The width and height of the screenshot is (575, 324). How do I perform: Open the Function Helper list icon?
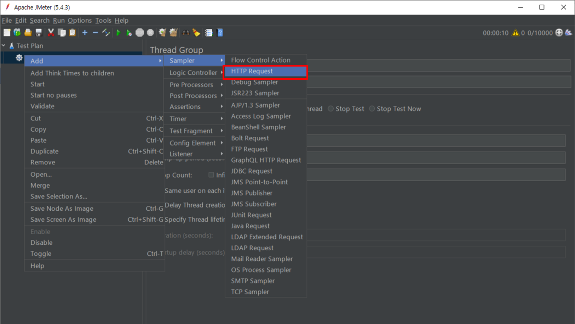coord(209,33)
